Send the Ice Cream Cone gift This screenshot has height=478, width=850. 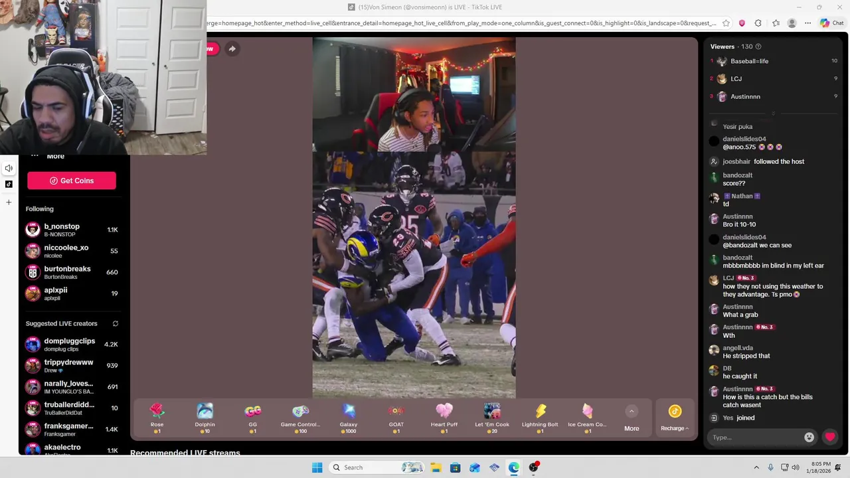(x=587, y=418)
